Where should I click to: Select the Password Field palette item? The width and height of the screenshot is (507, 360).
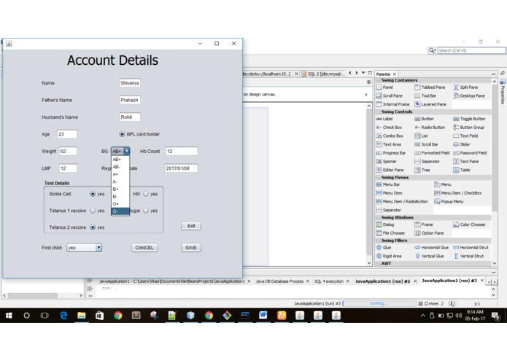pos(470,153)
